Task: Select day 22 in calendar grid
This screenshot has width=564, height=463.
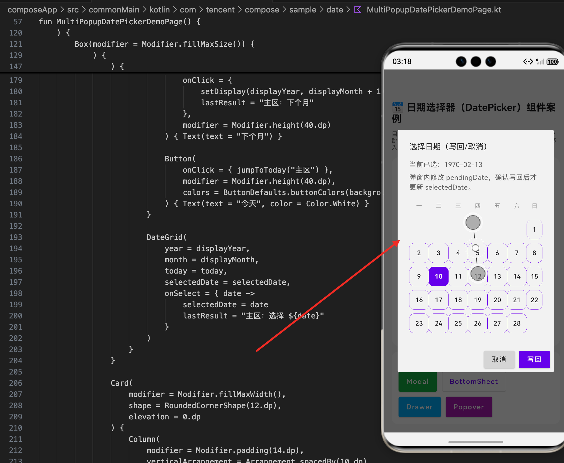Action: click(x=534, y=300)
